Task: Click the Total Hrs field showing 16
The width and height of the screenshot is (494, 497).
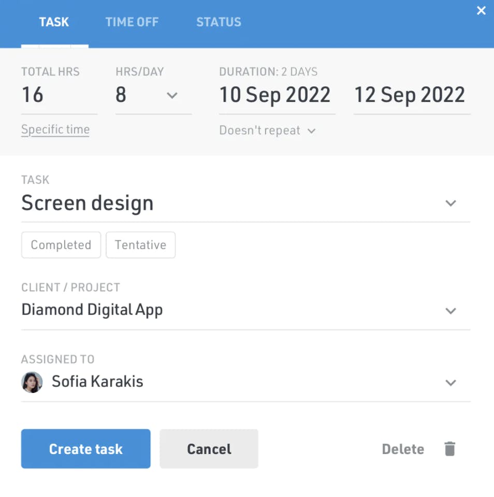Action: (59, 95)
